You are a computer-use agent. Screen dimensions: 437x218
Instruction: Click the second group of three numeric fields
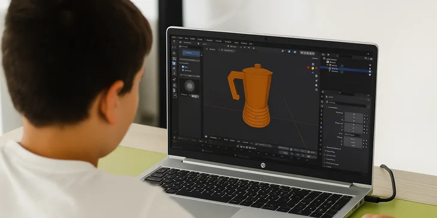(354, 128)
